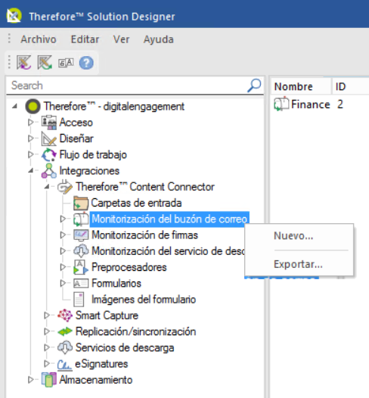Viewport: 369px width, 398px height.
Task: Expand Monitorización del buzón de correo
Action: 63,219
